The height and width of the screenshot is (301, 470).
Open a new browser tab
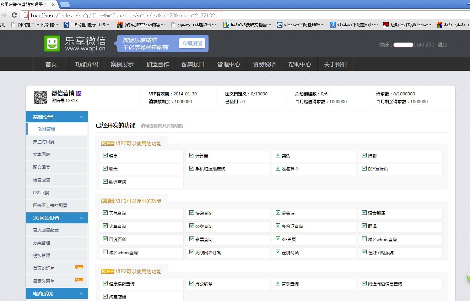click(65, 4)
